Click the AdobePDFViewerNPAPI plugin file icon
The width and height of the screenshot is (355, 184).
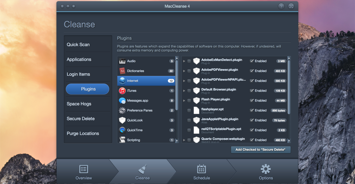point(196,81)
